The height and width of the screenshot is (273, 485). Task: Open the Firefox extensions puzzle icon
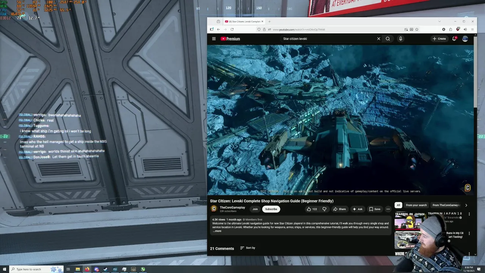451,30
